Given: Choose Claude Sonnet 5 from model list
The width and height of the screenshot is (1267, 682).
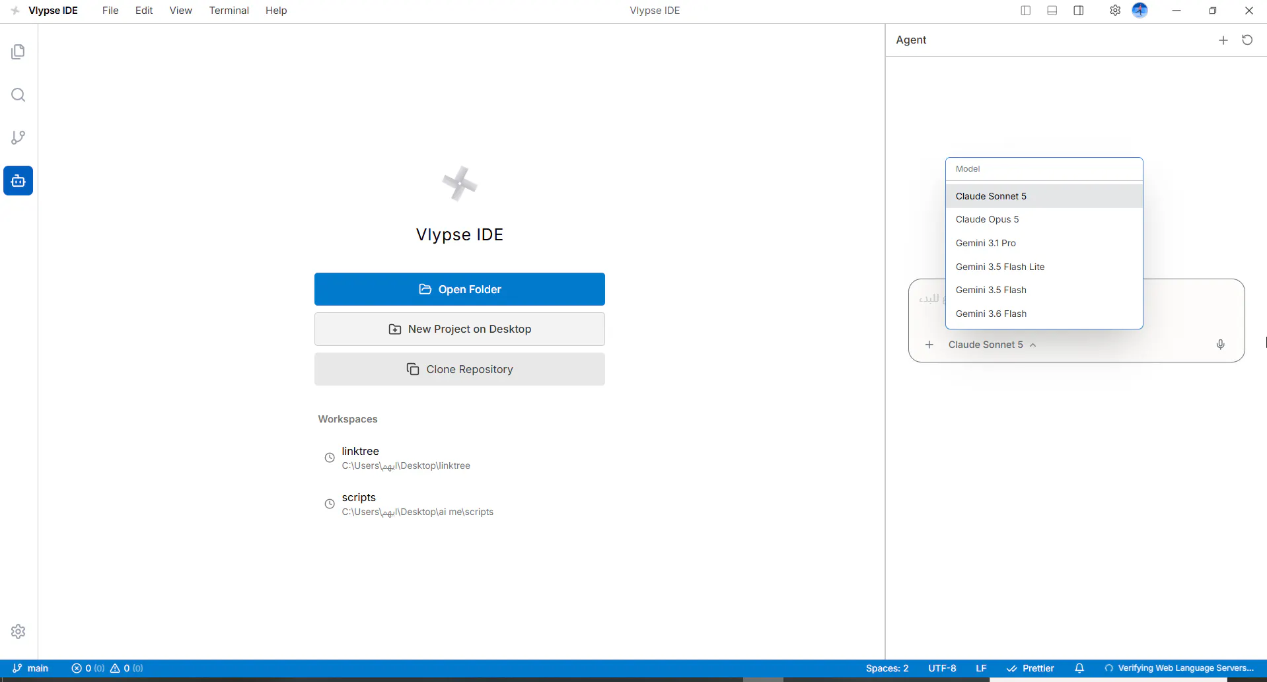Looking at the screenshot, I should [1044, 196].
